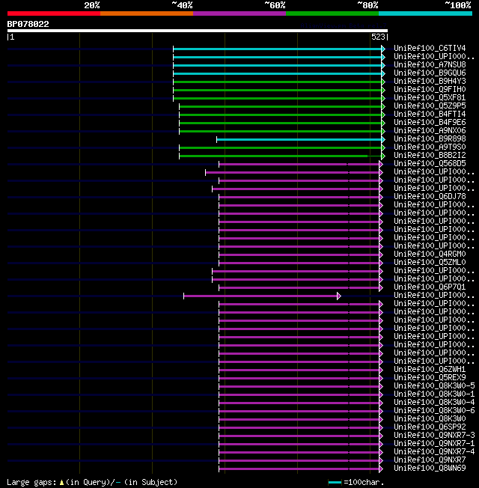
Task: Click the cyan alignment bar for UniRef100_C6TIV4
Action: coord(278,49)
